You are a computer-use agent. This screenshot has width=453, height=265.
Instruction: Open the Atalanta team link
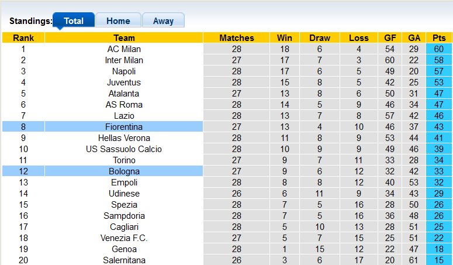124,94
